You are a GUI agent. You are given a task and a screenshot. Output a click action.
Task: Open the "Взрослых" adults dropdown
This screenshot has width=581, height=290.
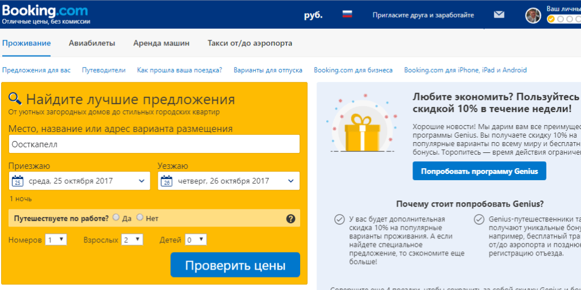tap(132, 240)
